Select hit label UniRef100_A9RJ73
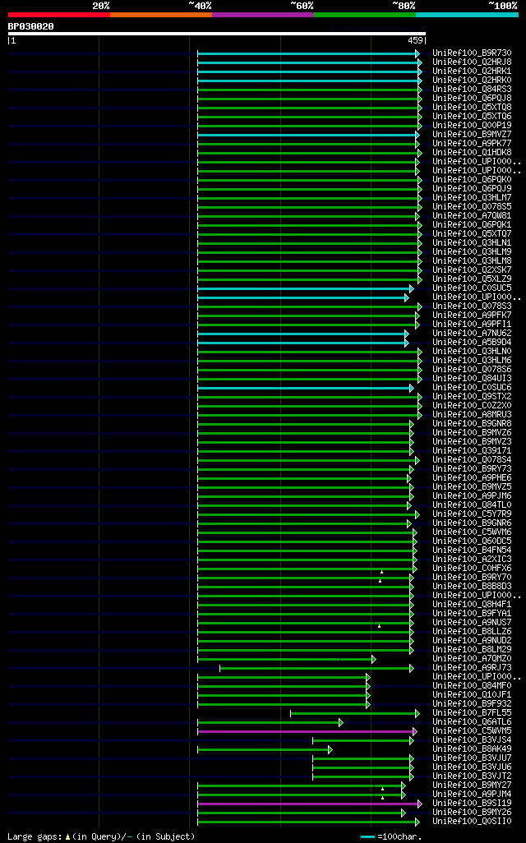The image size is (526, 843). (473, 667)
